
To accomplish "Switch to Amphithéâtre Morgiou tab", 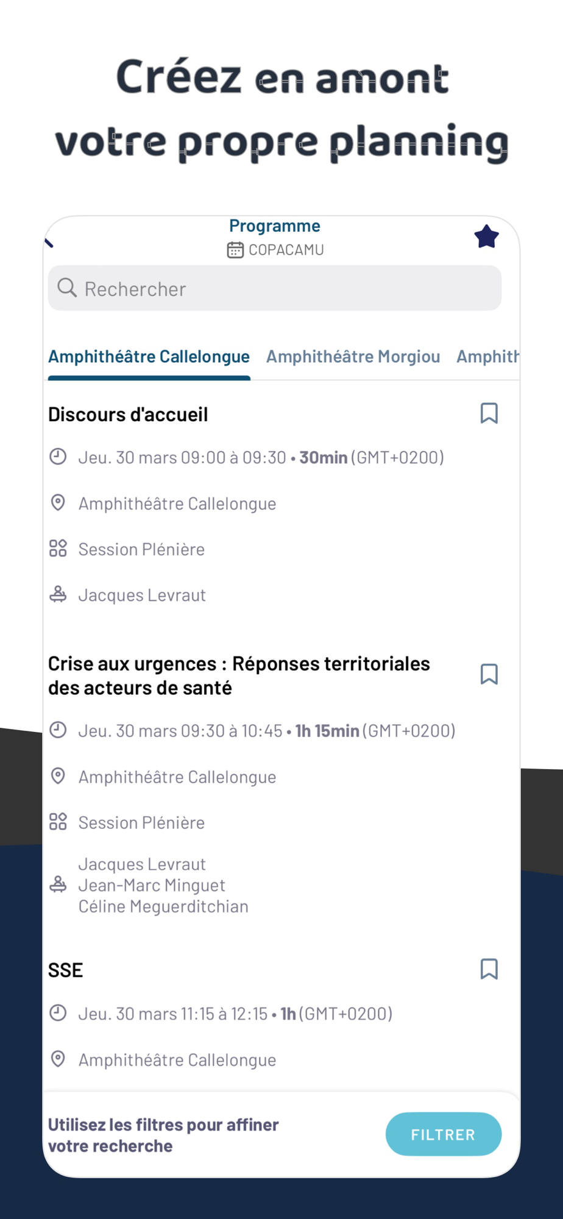I will click(x=353, y=357).
